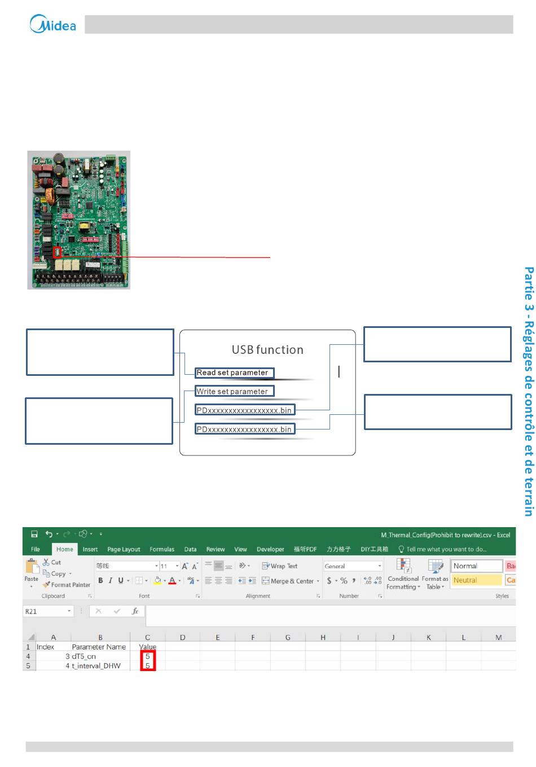Screen dimensions: 536x767
Task: Click the Excel formula bar
Action: 330,615
